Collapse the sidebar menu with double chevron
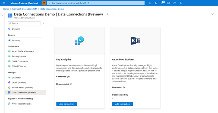This screenshot has height=113, width=218. click(x=43, y=23)
